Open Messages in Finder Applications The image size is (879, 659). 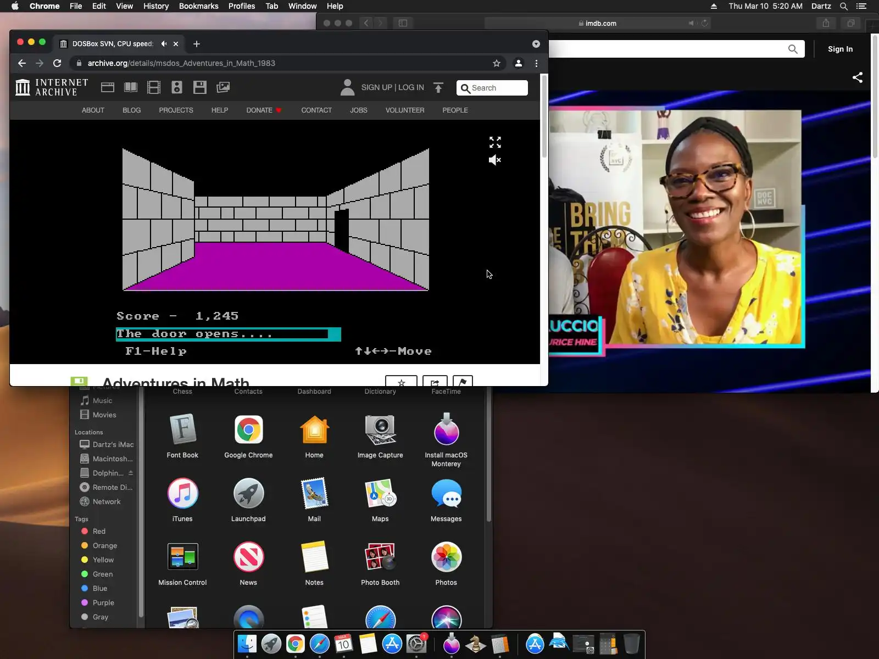(446, 500)
